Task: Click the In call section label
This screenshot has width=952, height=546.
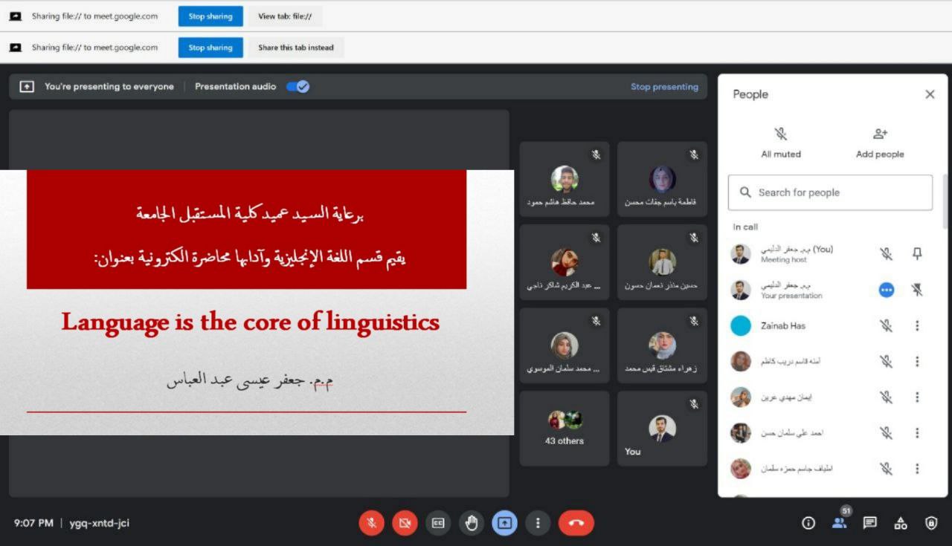Action: tap(745, 227)
